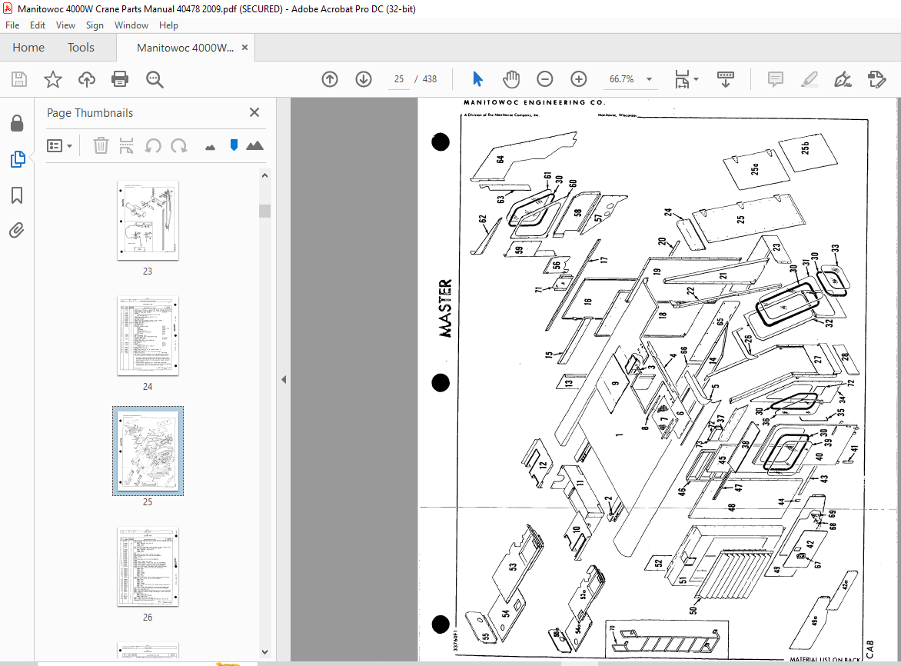
Task: Select the arrow Selection tool
Action: click(x=477, y=78)
